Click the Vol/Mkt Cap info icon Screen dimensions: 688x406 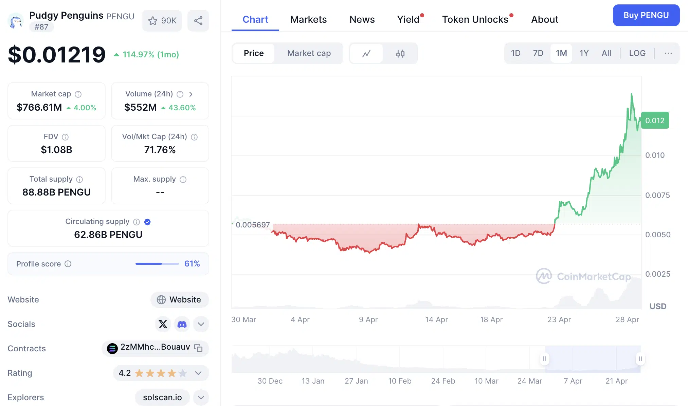[x=194, y=137]
